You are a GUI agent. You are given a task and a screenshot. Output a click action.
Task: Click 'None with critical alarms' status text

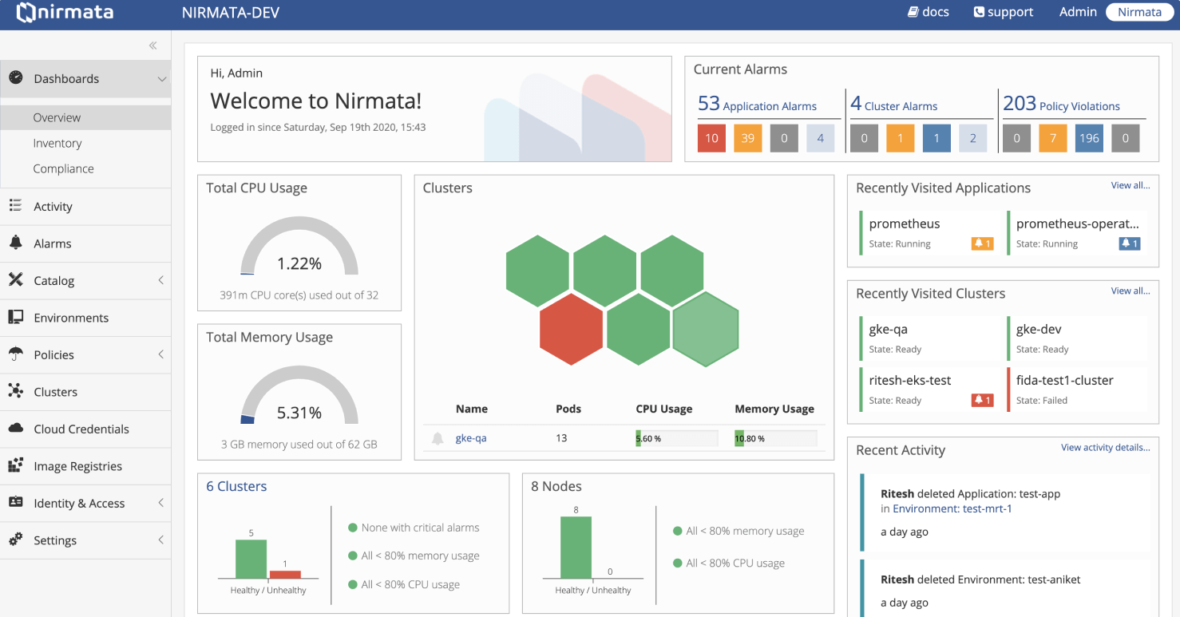[420, 528]
